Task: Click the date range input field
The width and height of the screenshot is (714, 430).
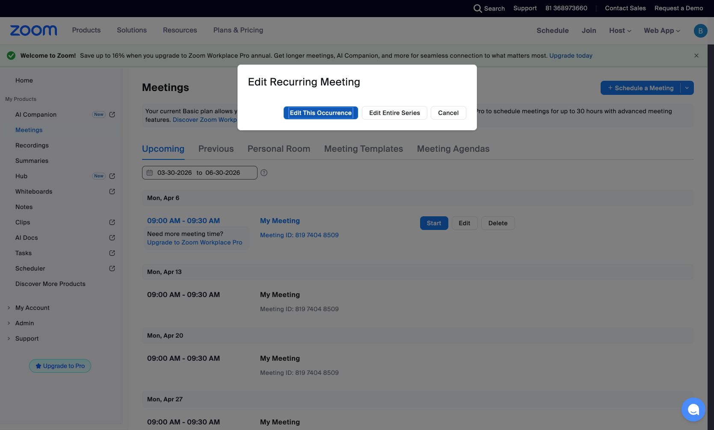Action: (x=200, y=173)
